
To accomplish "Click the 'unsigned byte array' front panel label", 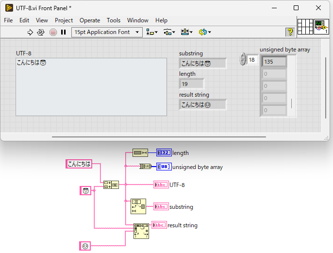I will (285, 50).
